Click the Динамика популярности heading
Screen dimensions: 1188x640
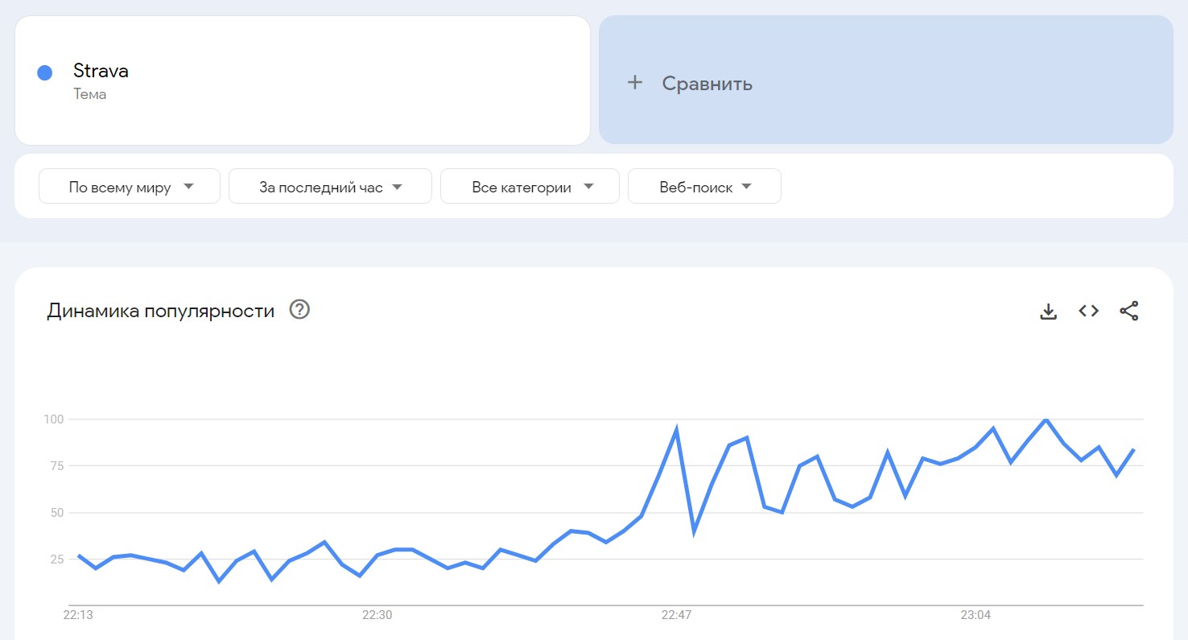pos(161,311)
